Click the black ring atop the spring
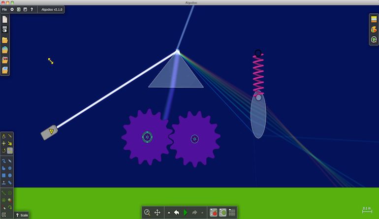Image resolution: width=379 pixels, height=219 pixels. pyautogui.click(x=258, y=53)
